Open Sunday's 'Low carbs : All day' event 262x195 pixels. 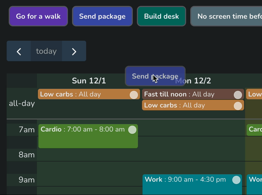(x=89, y=94)
